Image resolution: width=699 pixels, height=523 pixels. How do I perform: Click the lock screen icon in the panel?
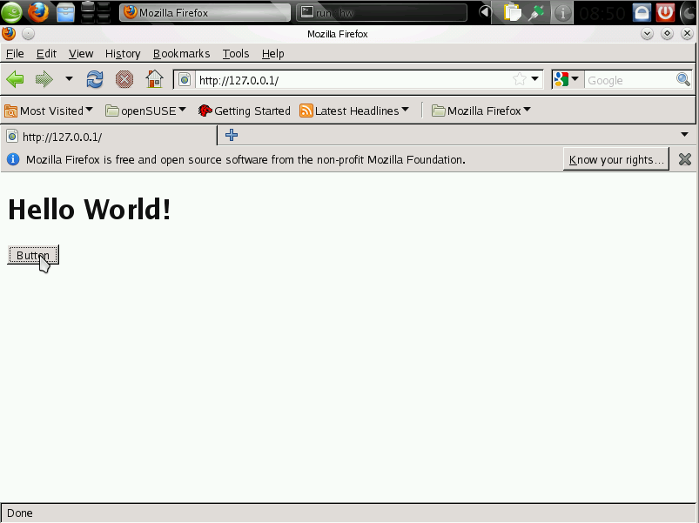click(x=640, y=12)
